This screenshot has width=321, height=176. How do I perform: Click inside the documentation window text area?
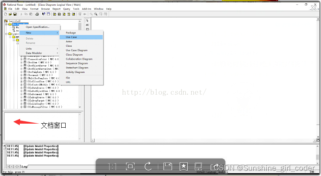pyautogui.click(x=41, y=126)
